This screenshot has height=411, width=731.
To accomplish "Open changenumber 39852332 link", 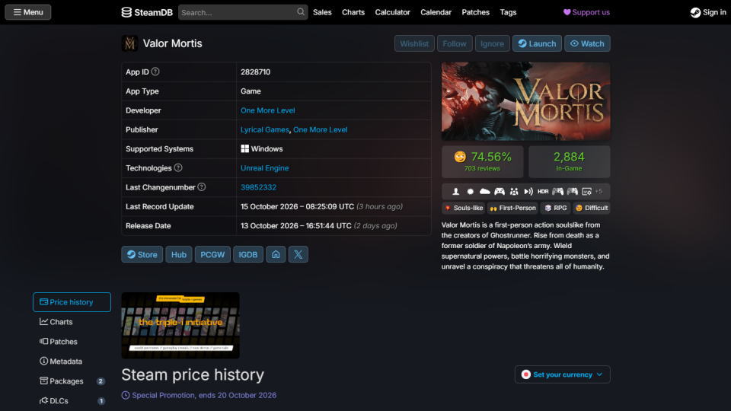I will pos(258,187).
